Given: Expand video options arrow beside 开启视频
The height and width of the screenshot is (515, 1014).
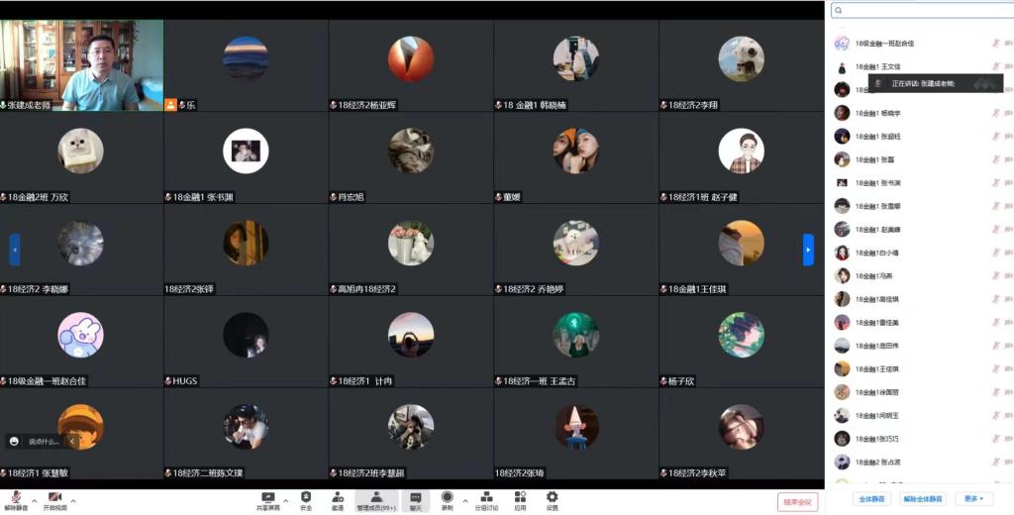Looking at the screenshot, I should pos(73,500).
